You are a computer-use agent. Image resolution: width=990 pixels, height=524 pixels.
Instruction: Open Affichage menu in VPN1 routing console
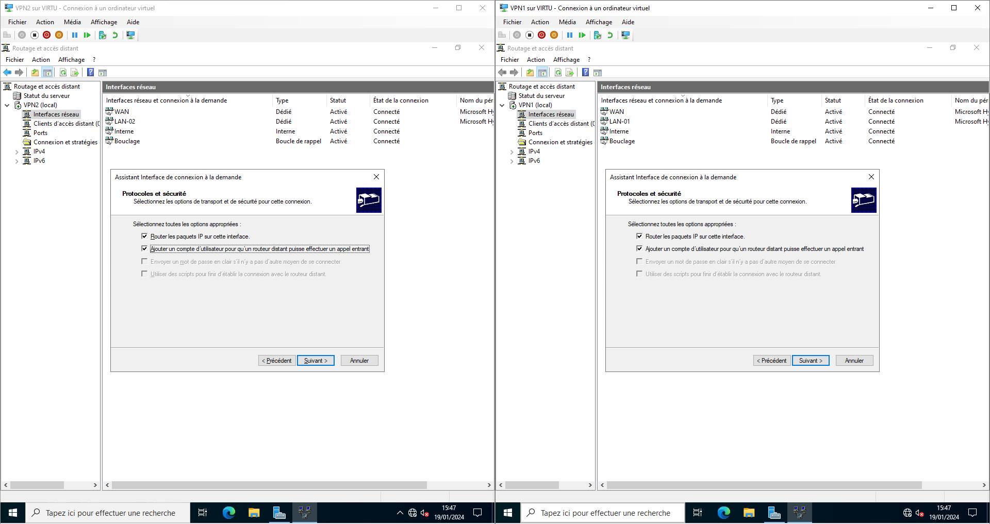point(566,60)
